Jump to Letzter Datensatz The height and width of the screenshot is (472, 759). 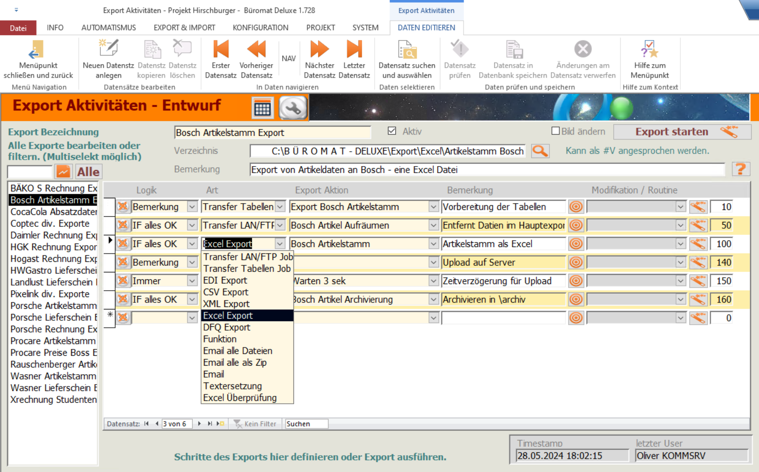point(354,50)
